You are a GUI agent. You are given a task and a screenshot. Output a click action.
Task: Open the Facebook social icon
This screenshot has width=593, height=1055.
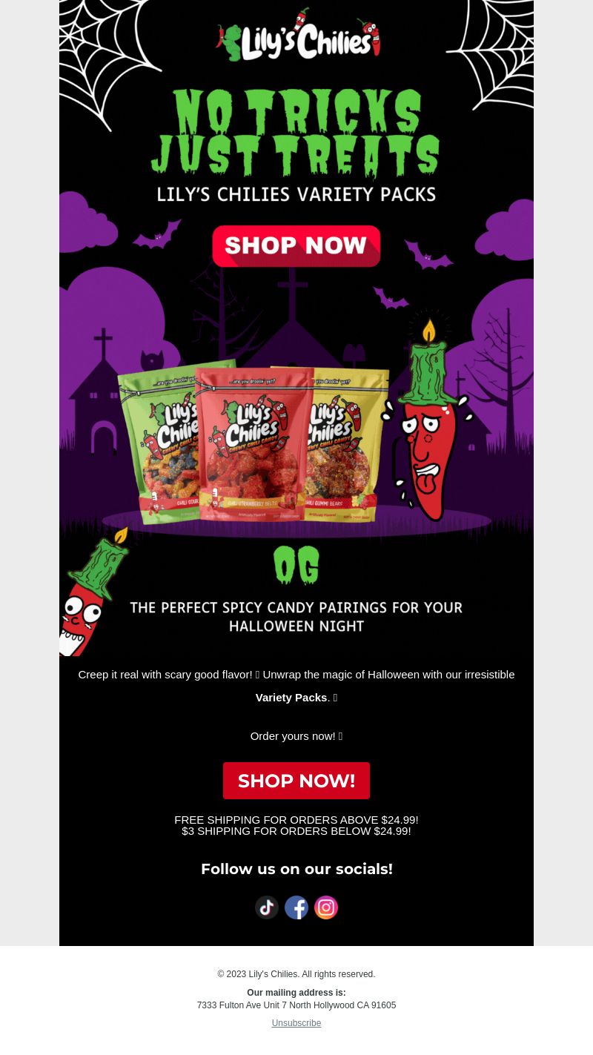pos(296,907)
